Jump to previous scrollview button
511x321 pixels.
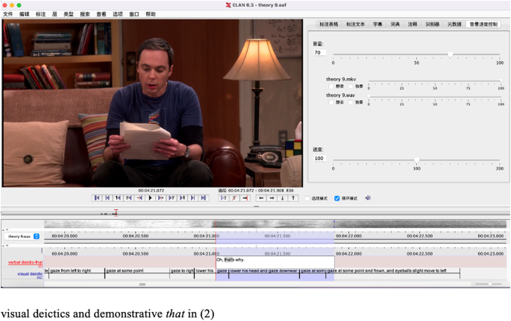tap(107, 197)
